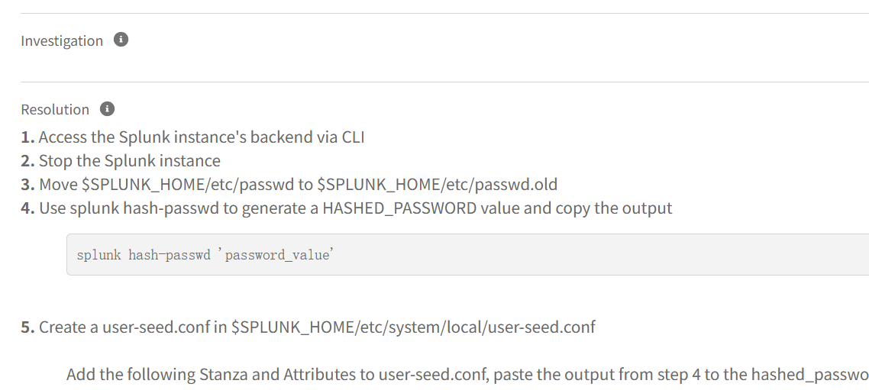Click the word "Move" in step 3

pos(58,185)
